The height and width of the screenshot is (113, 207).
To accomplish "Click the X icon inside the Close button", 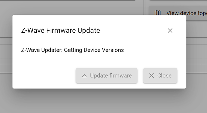I will [151, 76].
